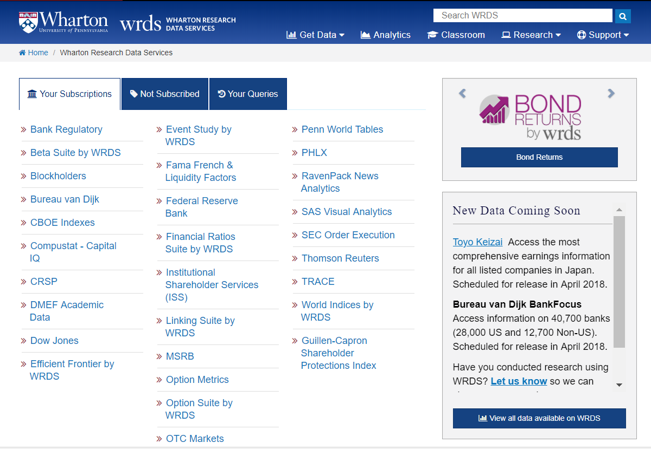Open World Indices by WRDS

point(337,311)
